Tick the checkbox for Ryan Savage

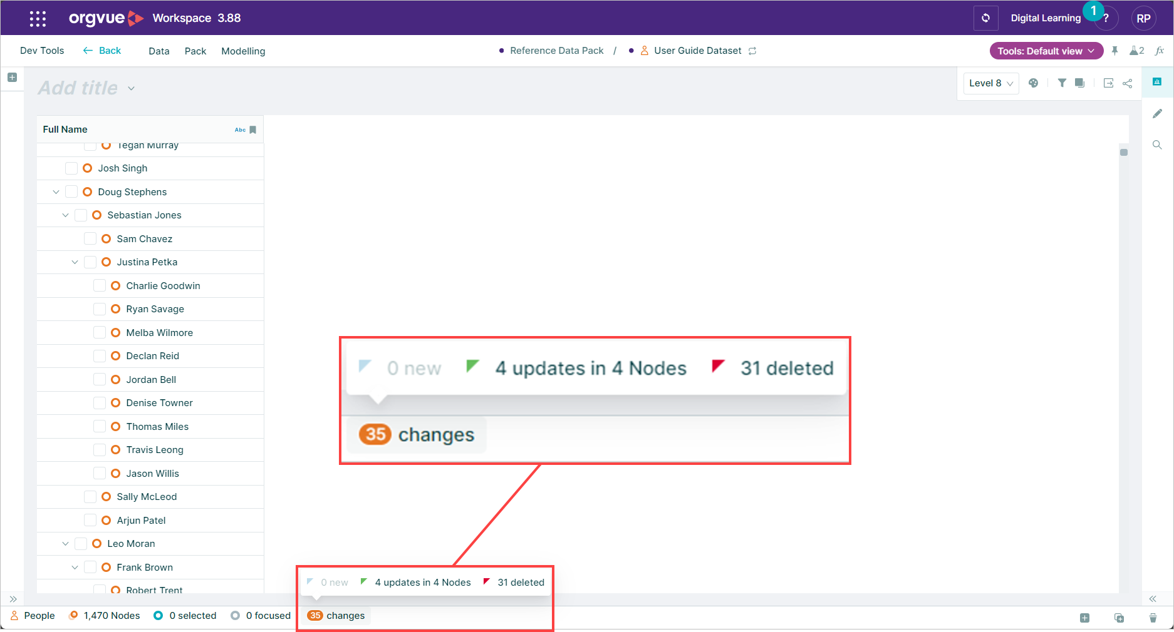tap(100, 309)
